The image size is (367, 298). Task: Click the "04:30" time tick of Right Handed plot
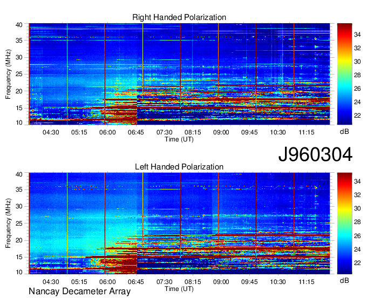tap(51, 132)
